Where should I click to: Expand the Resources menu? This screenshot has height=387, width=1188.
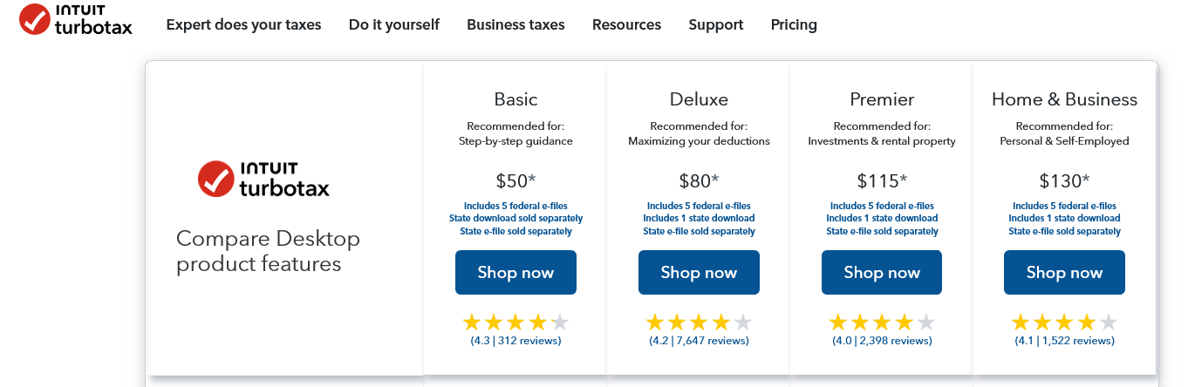tap(626, 24)
